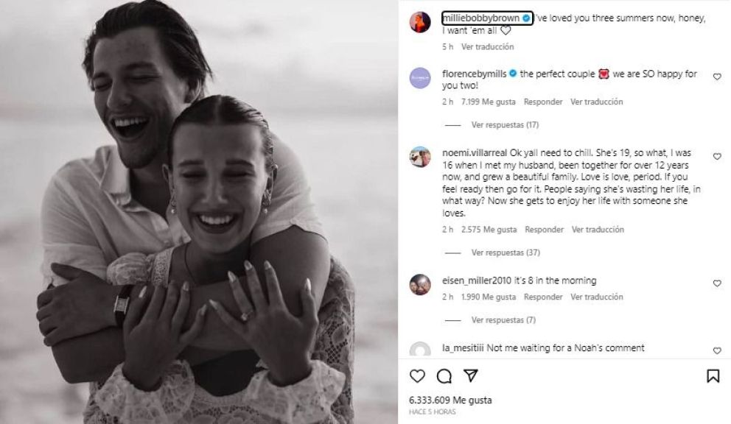Like the noemi.villarreal comment
Viewport: 731px width, 424px height.
[716, 157]
